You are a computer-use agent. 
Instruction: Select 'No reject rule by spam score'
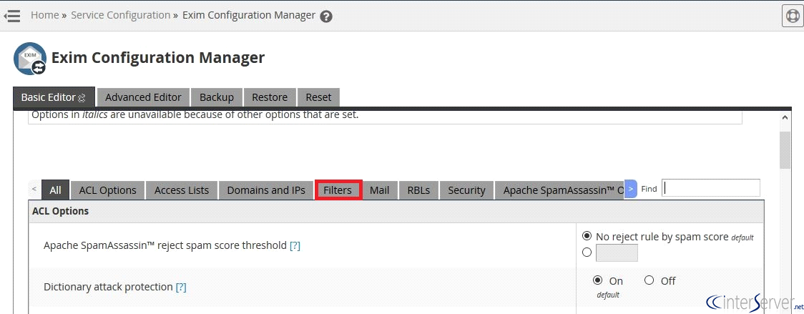coord(587,236)
